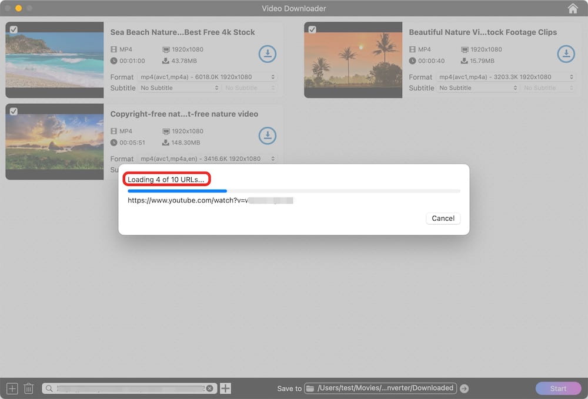
Task: Download the Copyright-free nature video
Action: tap(268, 136)
